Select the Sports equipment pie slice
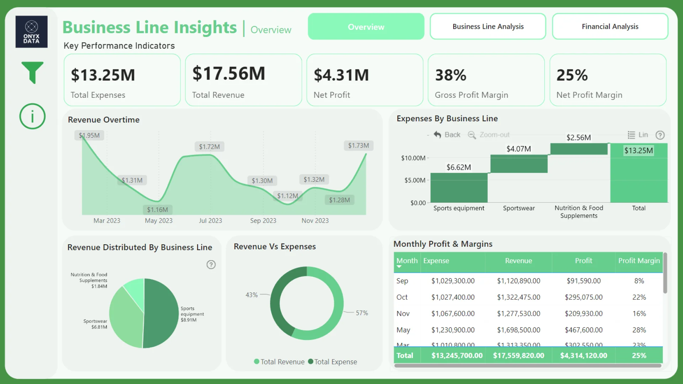Screen dimensions: 683x384 [161, 313]
